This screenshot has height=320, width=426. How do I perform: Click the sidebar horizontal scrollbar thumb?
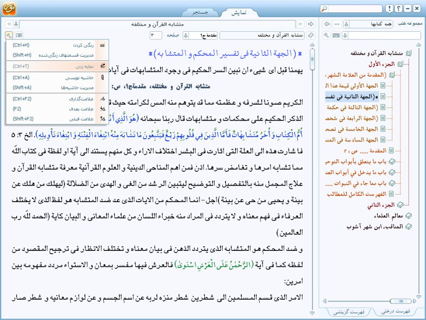(400, 301)
